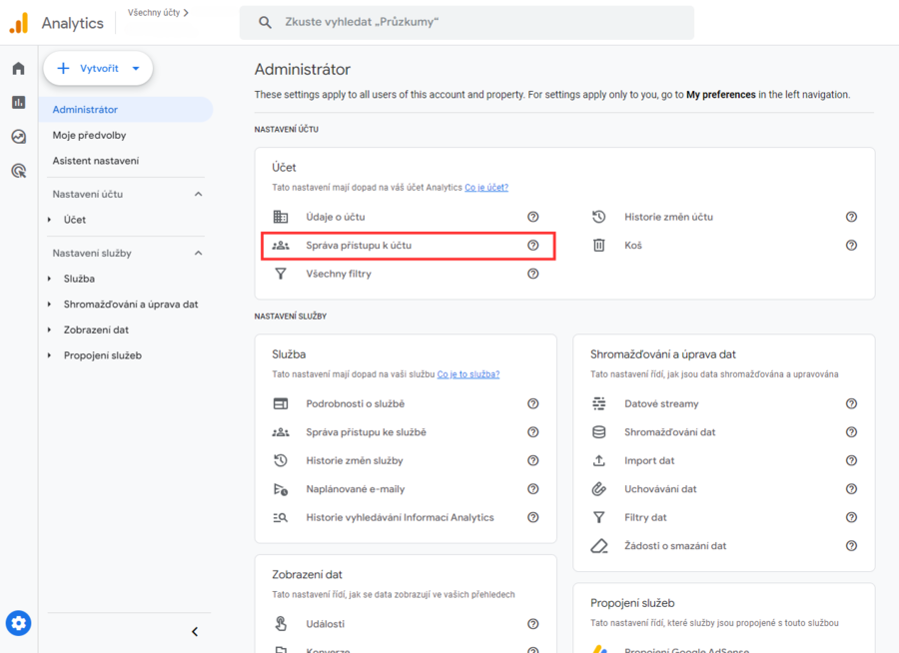899x653 pixels.
Task: Open the Advertising icon in left rail
Action: click(x=18, y=171)
